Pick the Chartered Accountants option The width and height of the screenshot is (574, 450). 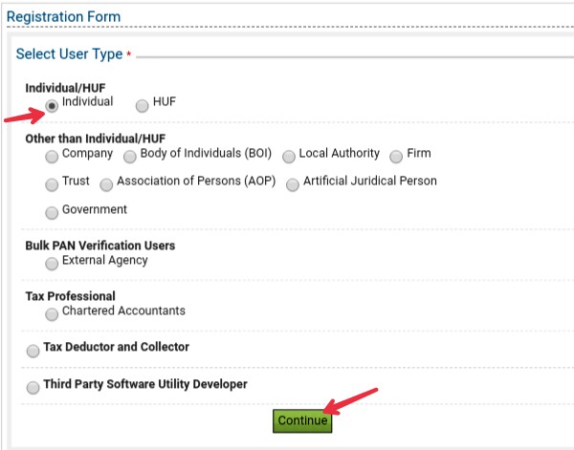tap(52, 314)
